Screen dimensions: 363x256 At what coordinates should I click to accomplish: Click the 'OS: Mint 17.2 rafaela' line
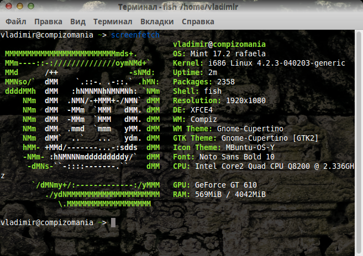pos(219,54)
